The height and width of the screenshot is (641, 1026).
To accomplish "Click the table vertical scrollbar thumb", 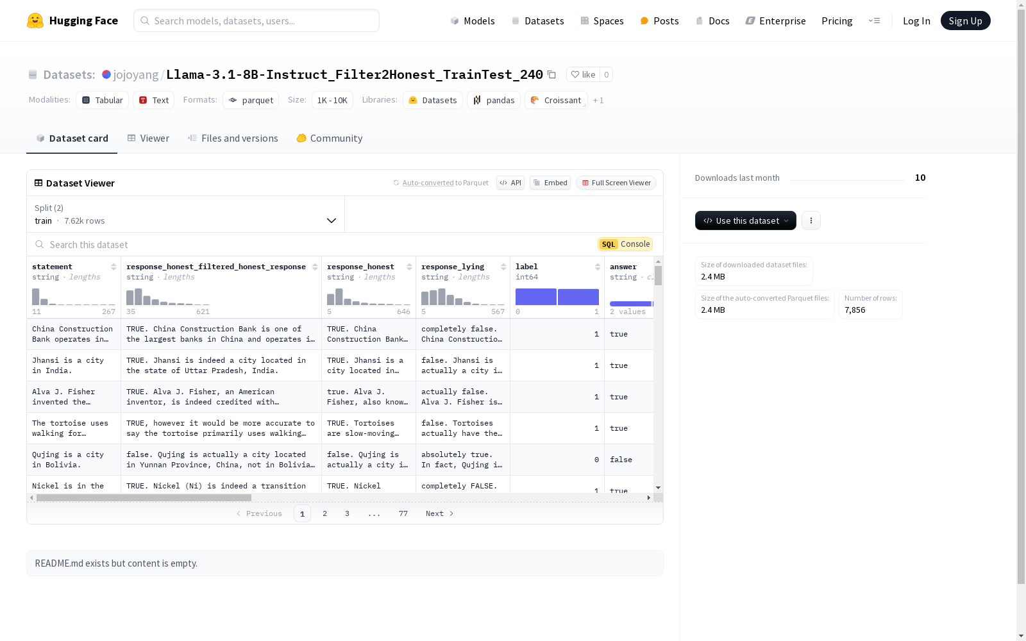I will pyautogui.click(x=658, y=276).
